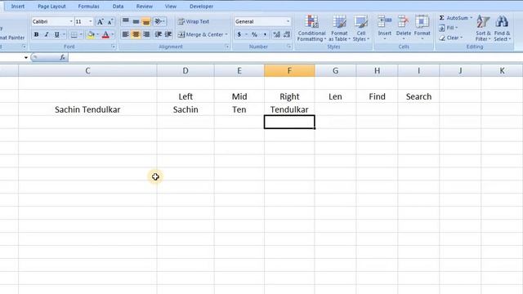
Task: Click the Wrap Text button
Action: 194,22
